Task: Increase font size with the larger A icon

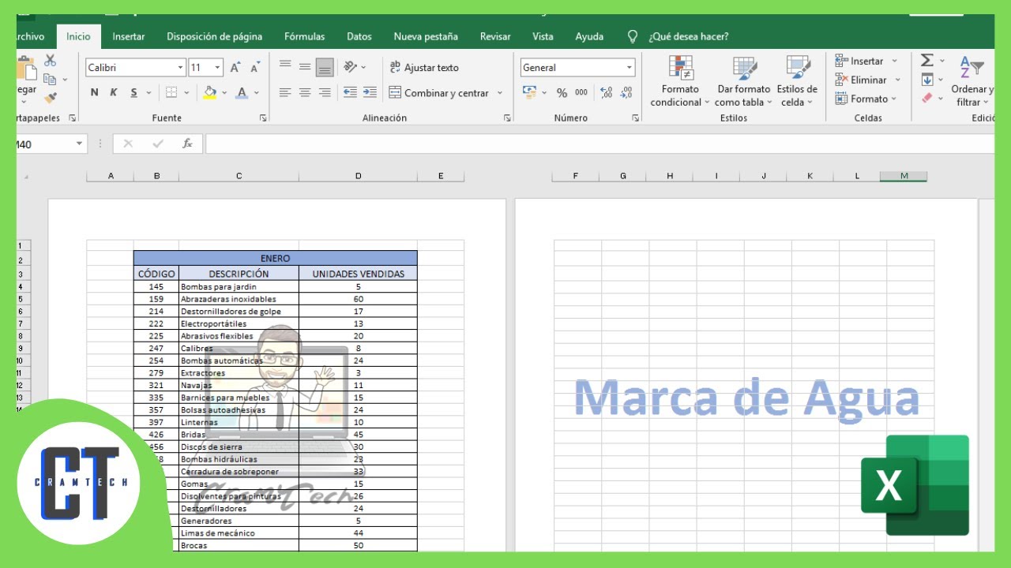Action: 235,68
